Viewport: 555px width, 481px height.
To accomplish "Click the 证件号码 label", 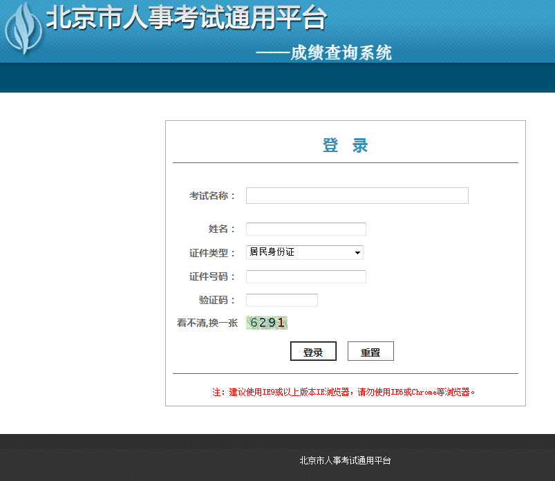I will 212,276.
